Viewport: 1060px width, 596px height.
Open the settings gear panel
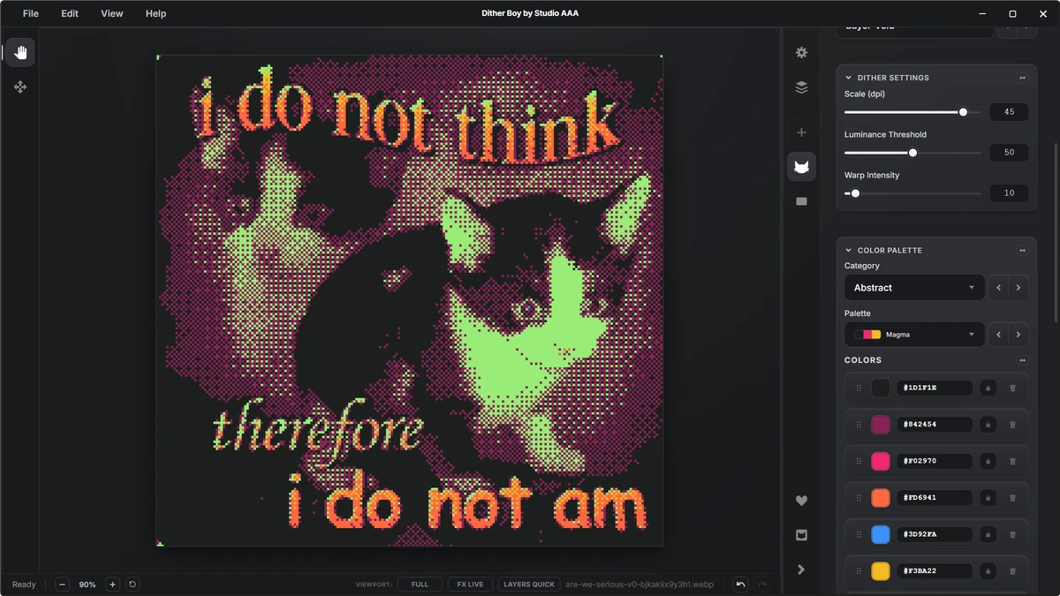click(801, 53)
